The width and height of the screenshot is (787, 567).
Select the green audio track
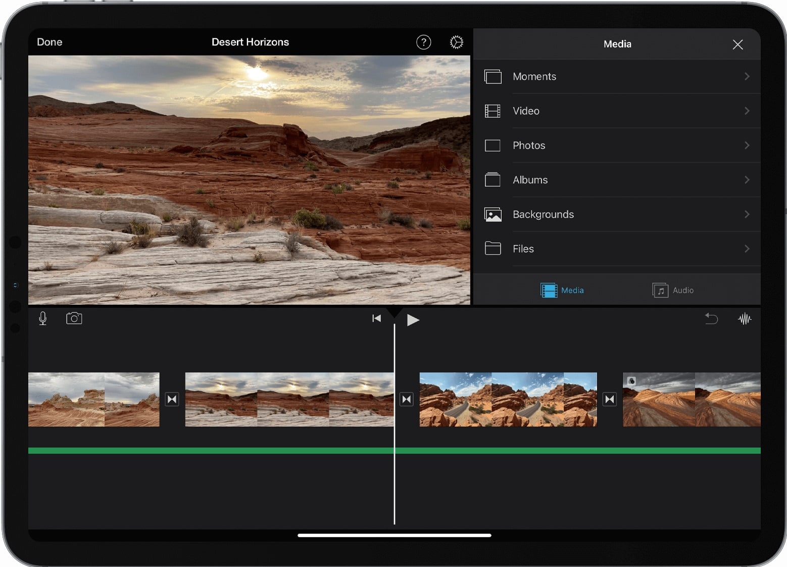point(395,451)
